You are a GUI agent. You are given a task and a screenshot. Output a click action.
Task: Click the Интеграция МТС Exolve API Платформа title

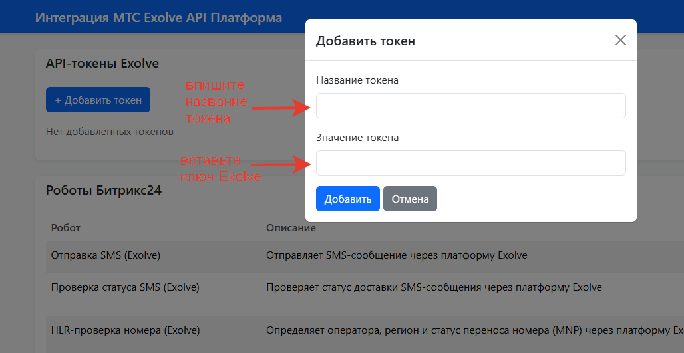pyautogui.click(x=158, y=18)
